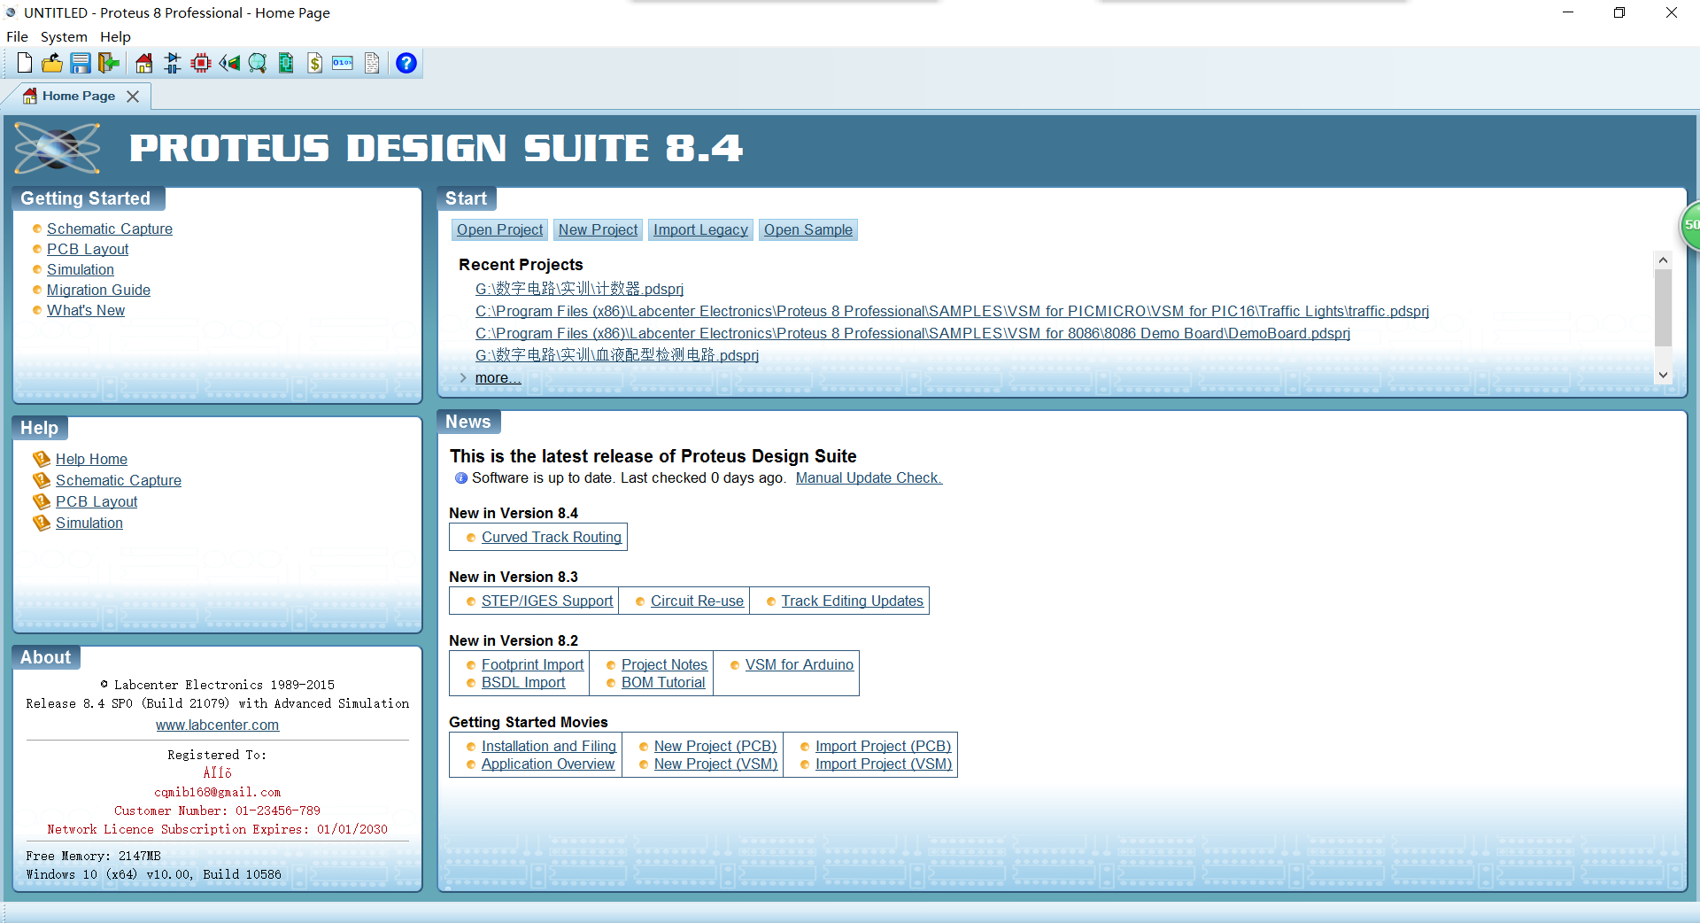Click the Manual Update Check link
This screenshot has height=923, width=1700.
[x=869, y=478]
